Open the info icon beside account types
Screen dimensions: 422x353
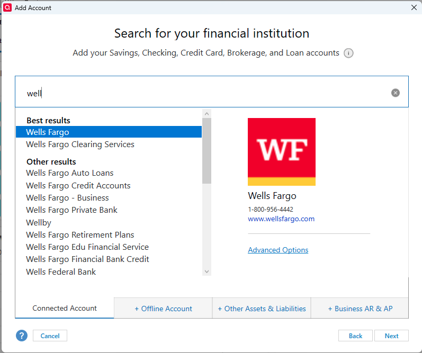click(x=348, y=53)
